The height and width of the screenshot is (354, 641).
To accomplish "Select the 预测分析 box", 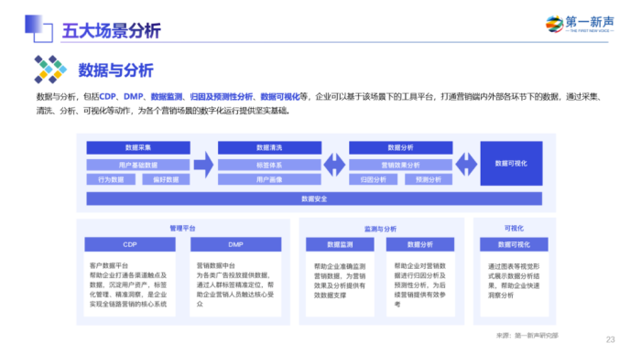I will pos(429,179).
